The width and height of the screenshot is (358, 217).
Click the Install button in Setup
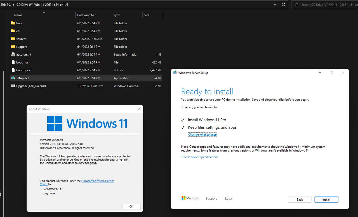[326, 199]
